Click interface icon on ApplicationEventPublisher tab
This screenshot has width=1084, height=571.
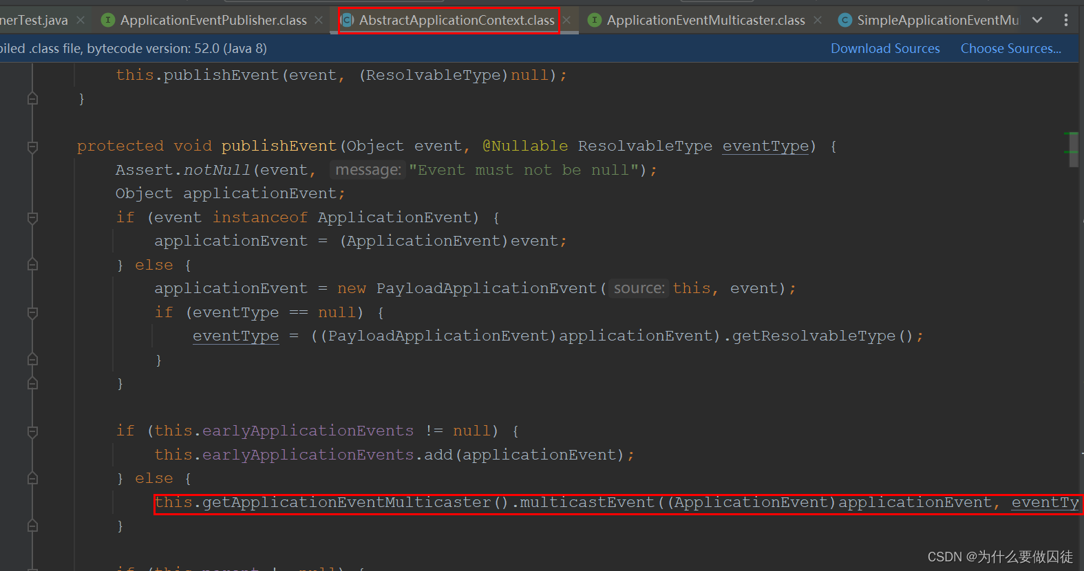[x=108, y=20]
